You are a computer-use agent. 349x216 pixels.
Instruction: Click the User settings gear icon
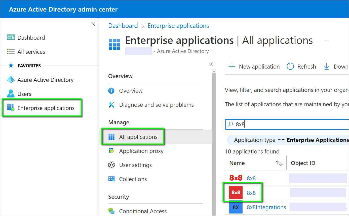tap(111, 165)
